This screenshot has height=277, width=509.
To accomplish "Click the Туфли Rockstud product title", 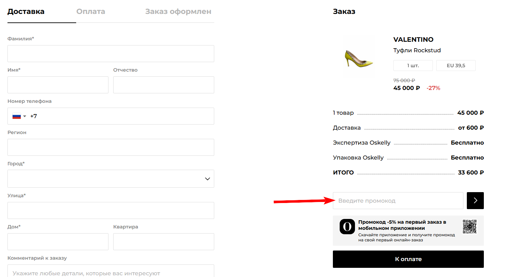I will [x=417, y=50].
